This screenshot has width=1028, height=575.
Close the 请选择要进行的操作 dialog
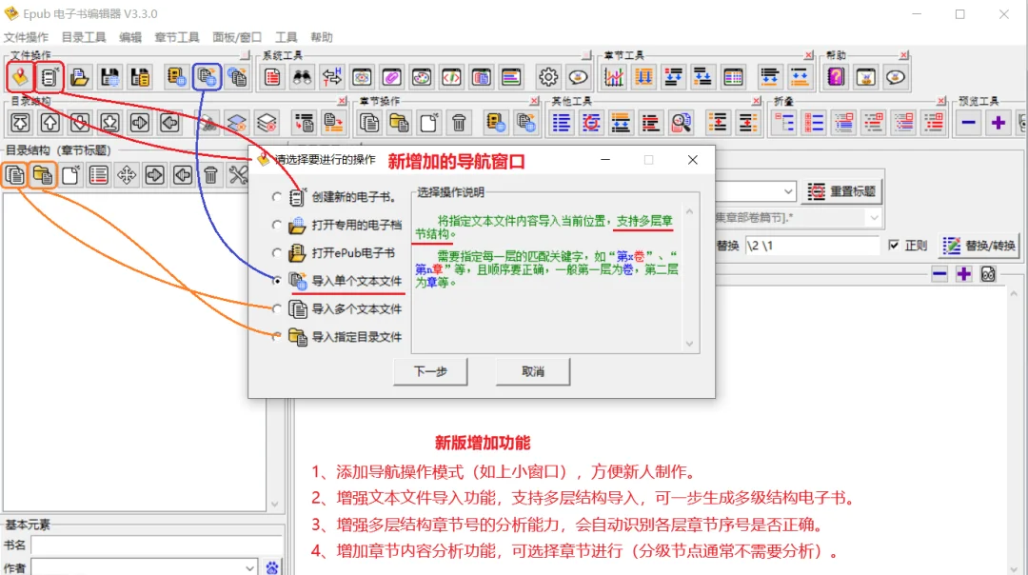(x=692, y=160)
